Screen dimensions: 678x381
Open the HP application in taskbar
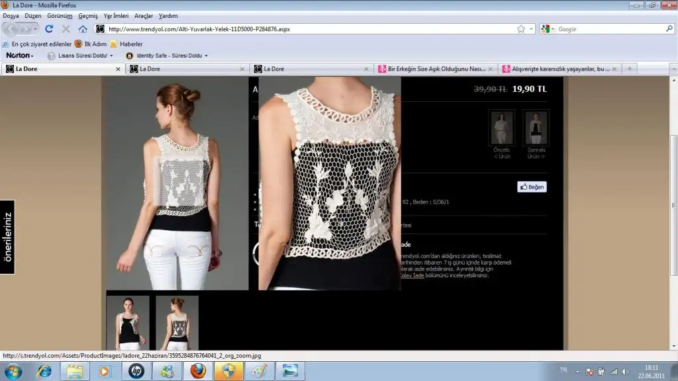pyautogui.click(x=136, y=371)
